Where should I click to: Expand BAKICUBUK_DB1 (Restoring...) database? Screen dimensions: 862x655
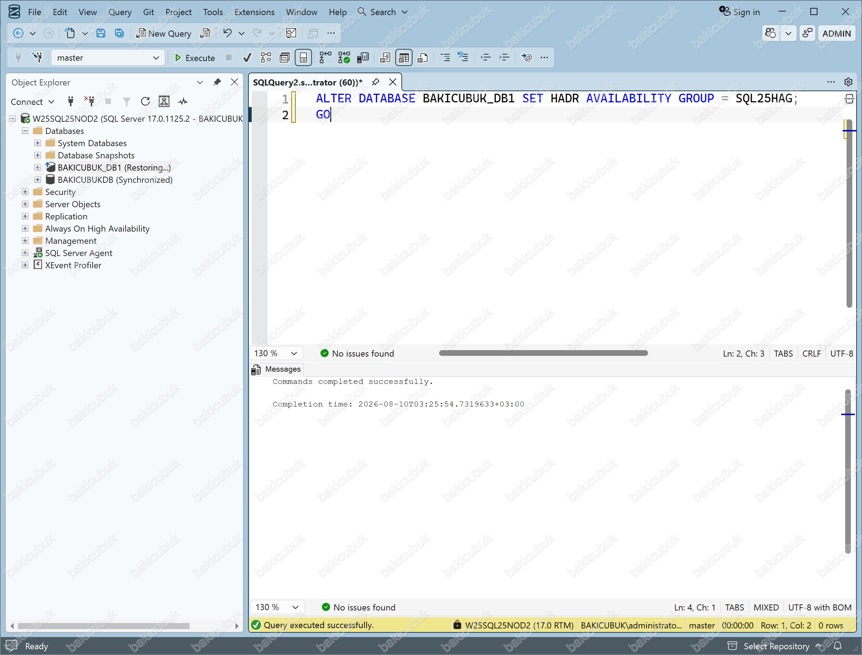click(37, 168)
